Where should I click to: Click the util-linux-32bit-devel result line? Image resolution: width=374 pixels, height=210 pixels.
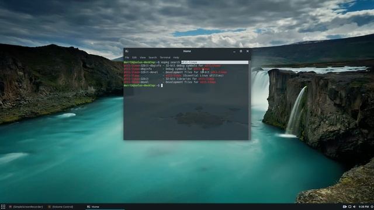175,72
